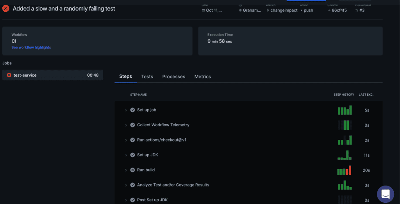The height and width of the screenshot is (204, 400).
Task: Click the commit icon beside 86cf4f5
Action: tap(329, 10)
